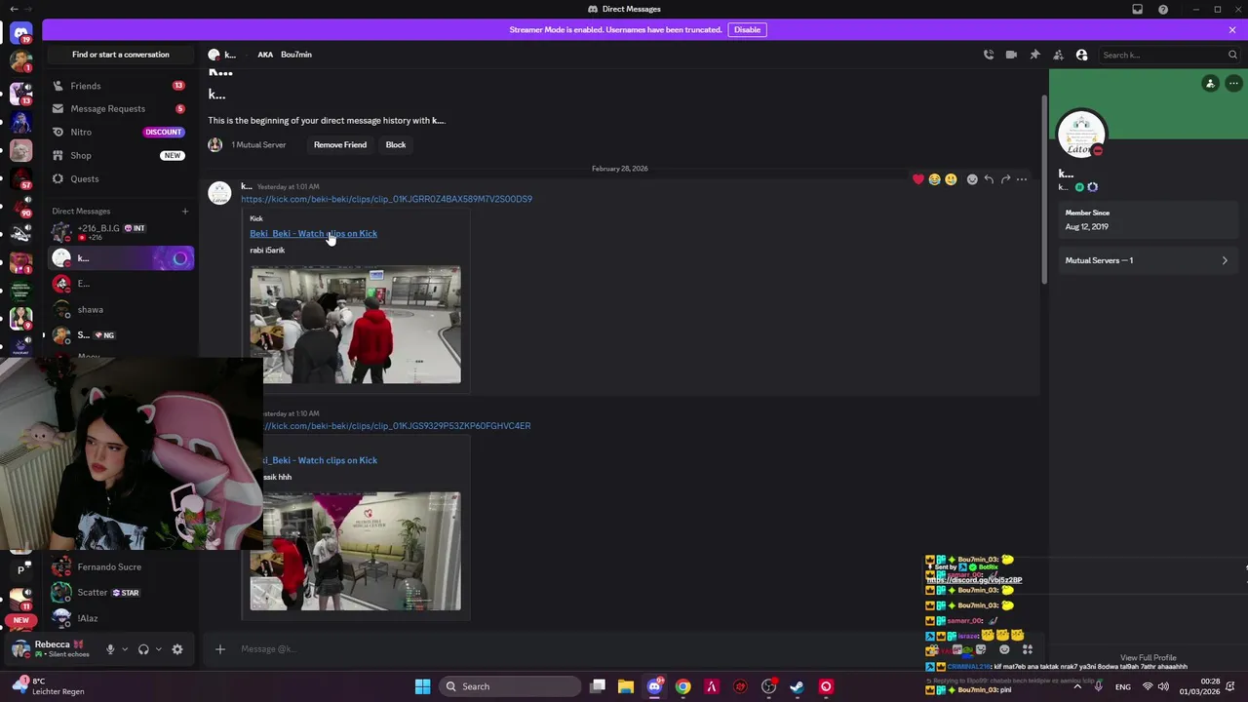Click the ENG language indicator

(x=1123, y=686)
